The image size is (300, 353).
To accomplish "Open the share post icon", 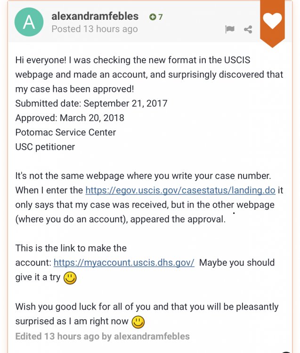I will coord(248,29).
